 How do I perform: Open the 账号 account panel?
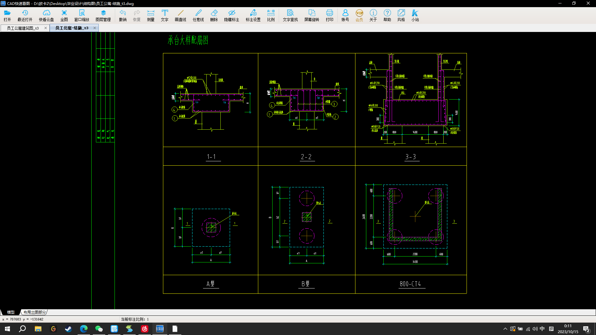pyautogui.click(x=345, y=15)
